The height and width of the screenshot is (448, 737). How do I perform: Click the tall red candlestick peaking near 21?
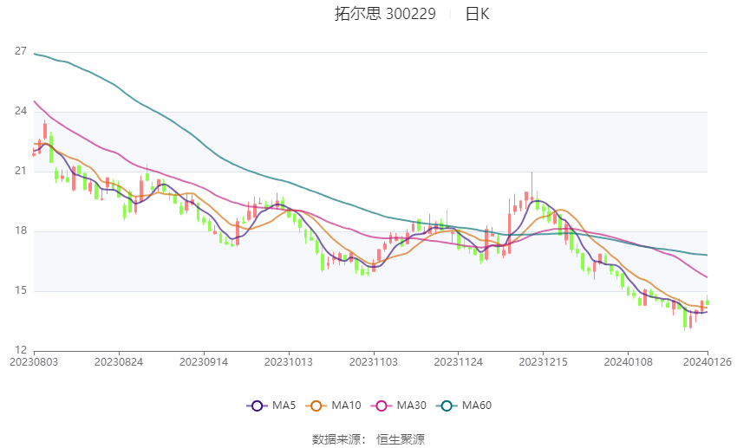(532, 187)
